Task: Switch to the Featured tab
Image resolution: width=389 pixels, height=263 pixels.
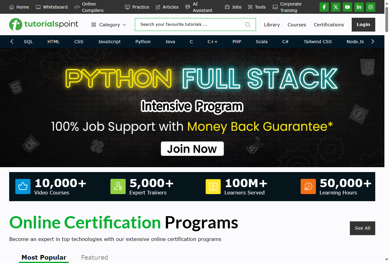Action: click(94, 257)
